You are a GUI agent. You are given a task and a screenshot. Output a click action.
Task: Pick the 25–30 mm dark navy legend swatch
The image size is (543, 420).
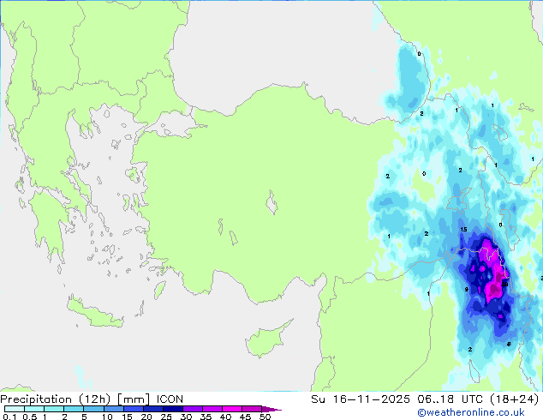point(173,409)
